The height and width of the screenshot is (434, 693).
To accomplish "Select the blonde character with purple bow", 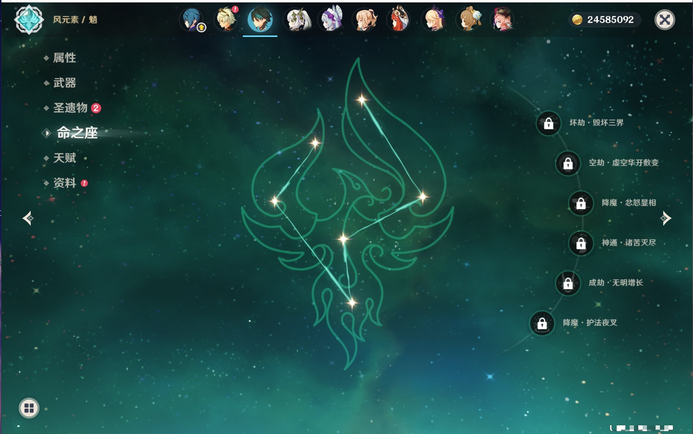I will [x=435, y=20].
